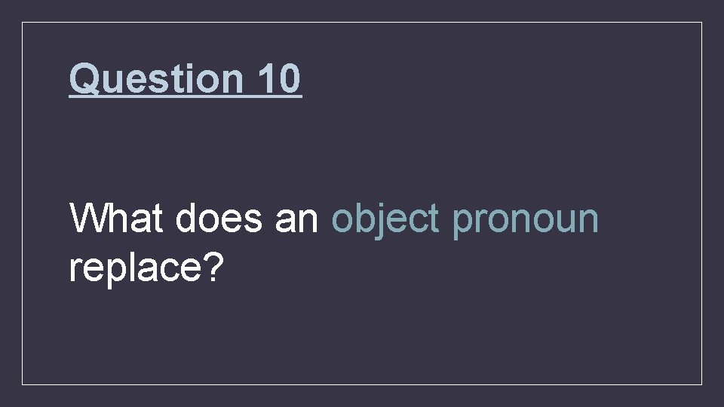Click the bottom-right corner of slide frame
The width and height of the screenshot is (724, 407).
click(702, 384)
